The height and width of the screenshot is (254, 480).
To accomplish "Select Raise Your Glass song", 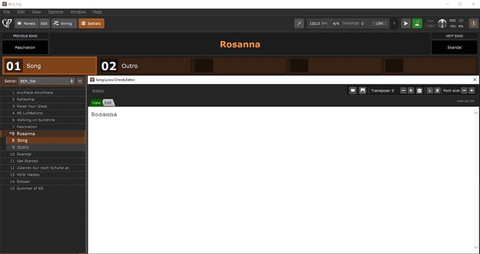I will click(x=43, y=106).
